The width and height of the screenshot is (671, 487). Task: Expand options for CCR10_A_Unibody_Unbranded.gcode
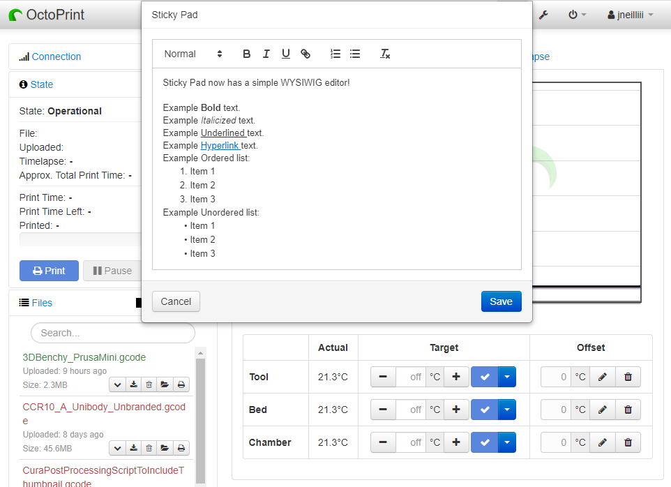(x=117, y=448)
